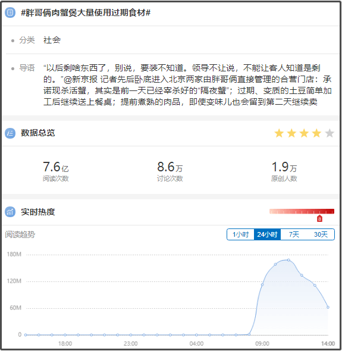The height and width of the screenshot is (351, 342).
Task: Click the third gold rating star
Action: click(x=304, y=133)
